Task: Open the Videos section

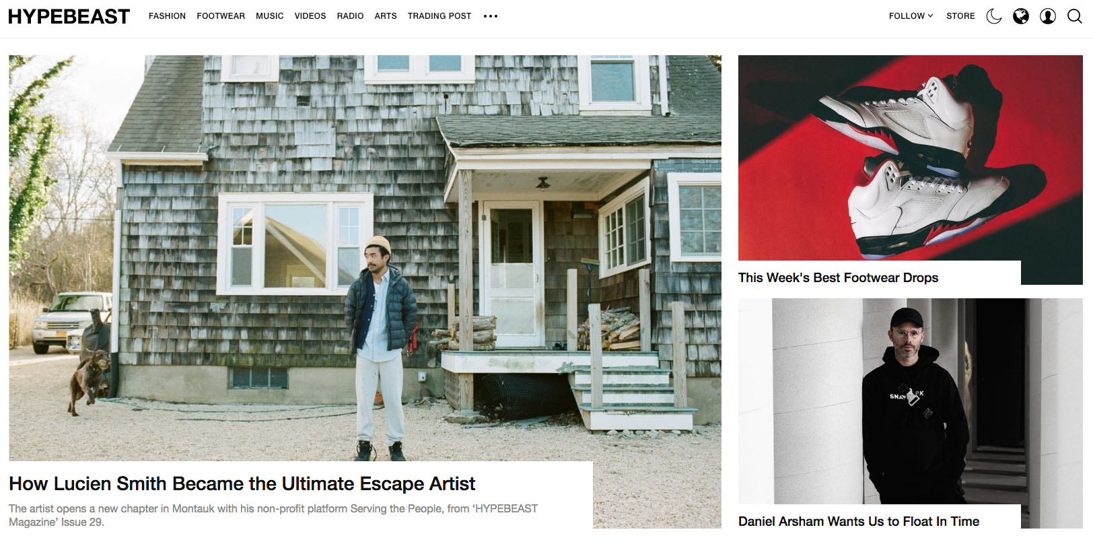Action: 310,15
